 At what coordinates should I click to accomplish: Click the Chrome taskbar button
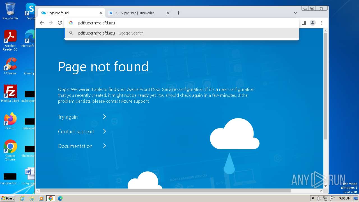[50, 198]
